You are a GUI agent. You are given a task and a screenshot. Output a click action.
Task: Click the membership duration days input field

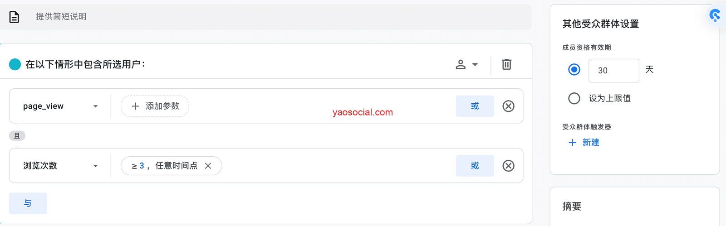pyautogui.click(x=613, y=71)
